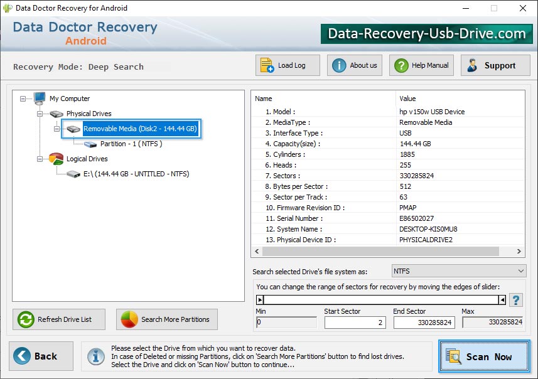Click the horizontal scrollbar thumb in properties
This screenshot has width=538, height=379.
coord(380,252)
